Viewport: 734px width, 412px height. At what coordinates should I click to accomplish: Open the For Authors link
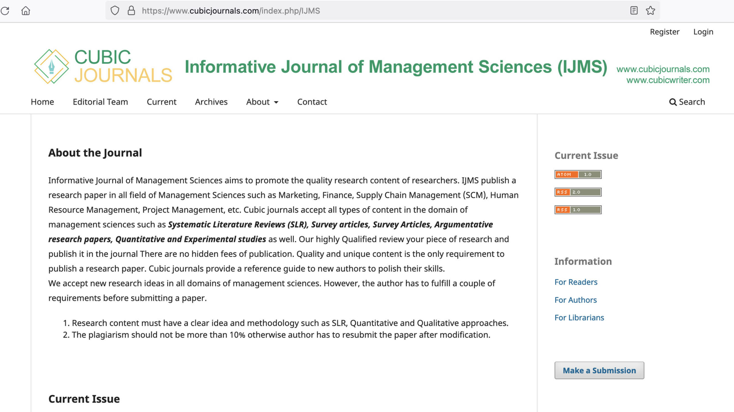coord(575,300)
